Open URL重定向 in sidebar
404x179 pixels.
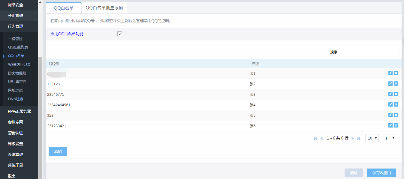click(17, 82)
